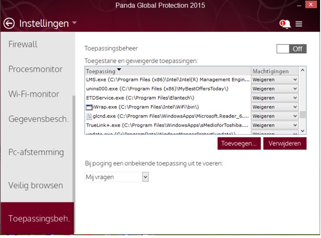Select the LMS.exe application row
The height and width of the screenshot is (238, 321).
[x=168, y=80]
